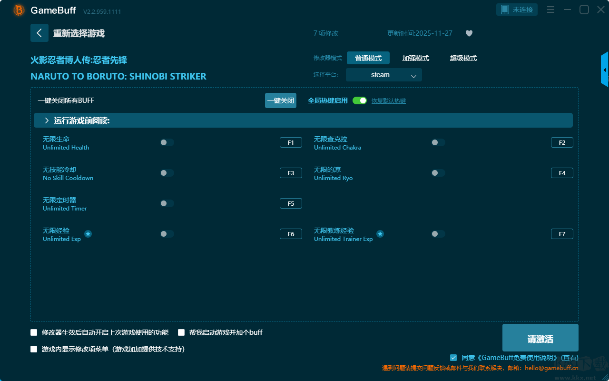This screenshot has width=609, height=381.
Task: Click the 无限定时器 label
Action: tap(59, 200)
